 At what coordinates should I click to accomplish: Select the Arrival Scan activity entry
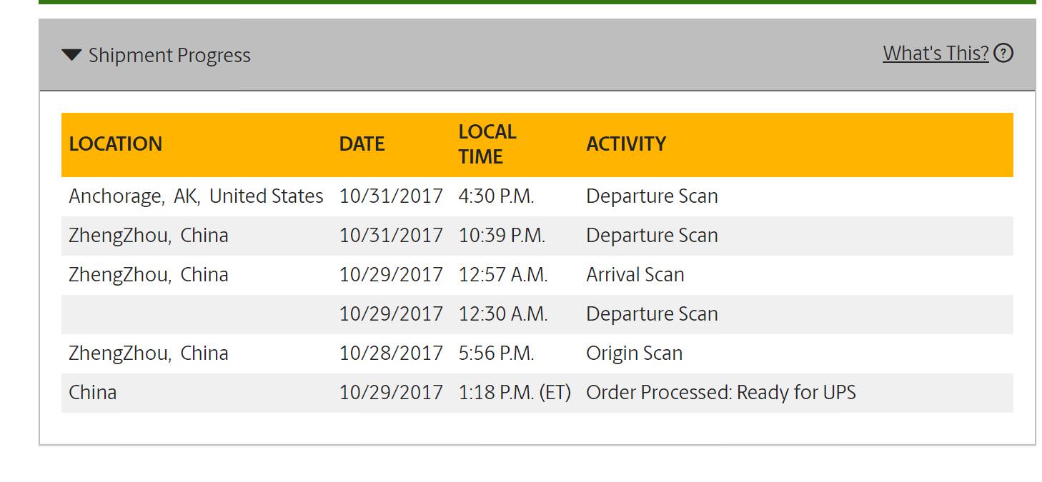click(x=635, y=275)
